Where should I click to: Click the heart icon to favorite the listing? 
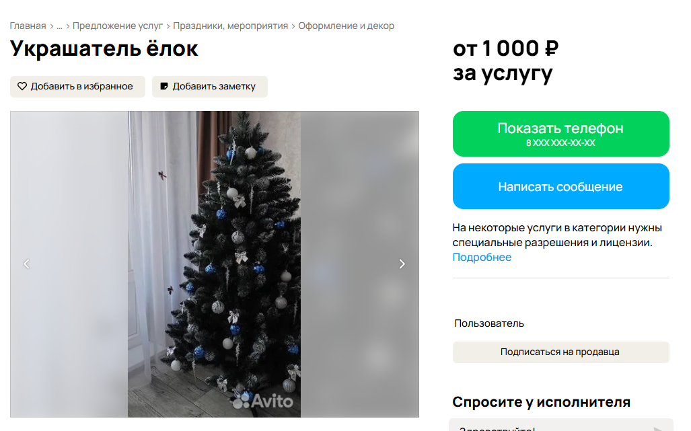[x=22, y=86]
